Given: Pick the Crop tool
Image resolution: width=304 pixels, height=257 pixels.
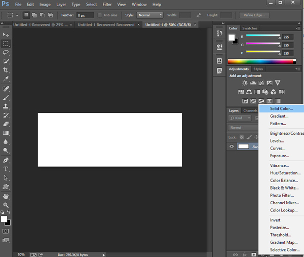Looking at the screenshot, I should pos(6,70).
